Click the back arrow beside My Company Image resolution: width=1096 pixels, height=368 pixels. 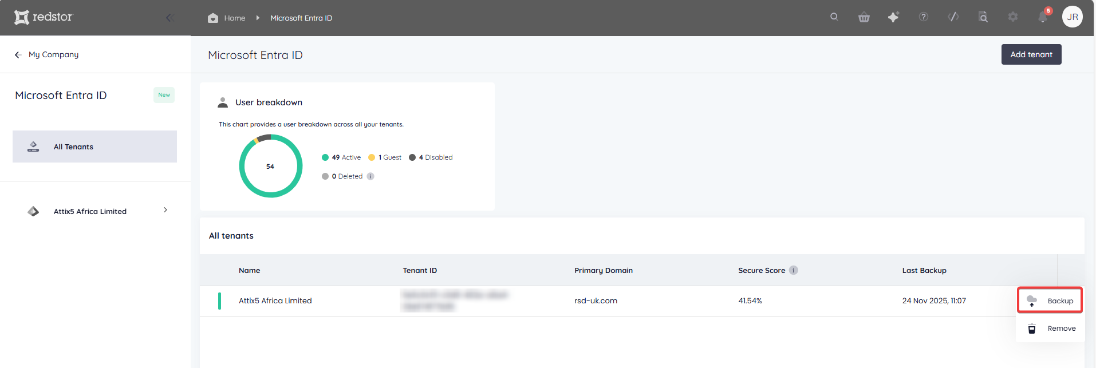[x=18, y=55]
